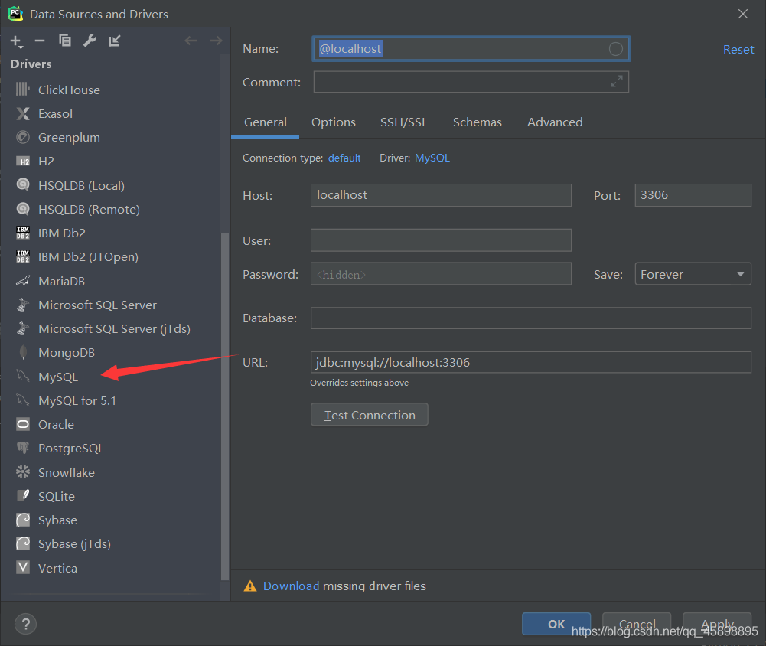The image size is (766, 646).
Task: Click the Drivers list vertical scrollbar
Action: [225, 406]
